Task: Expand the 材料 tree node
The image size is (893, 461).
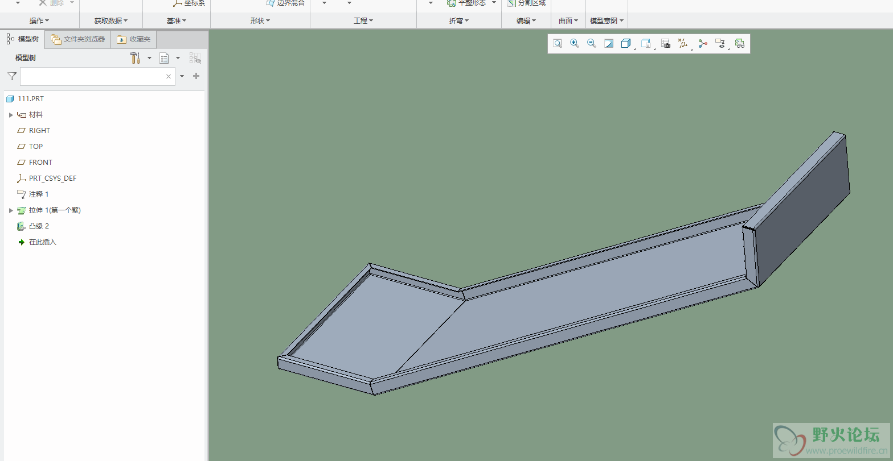Action: [x=11, y=115]
